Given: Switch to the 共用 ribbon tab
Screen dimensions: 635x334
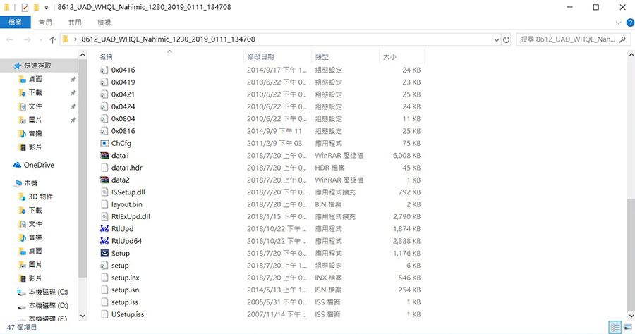Looking at the screenshot, I should (x=75, y=23).
